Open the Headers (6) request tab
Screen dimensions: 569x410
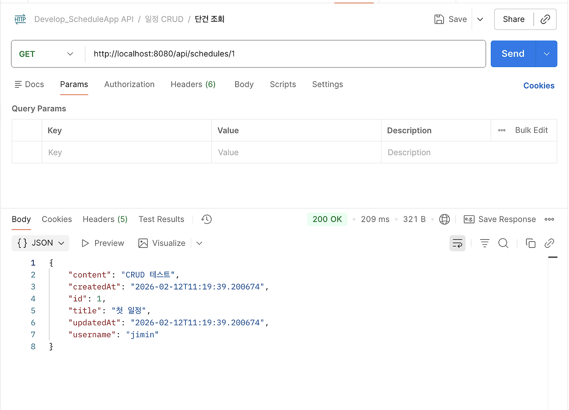tap(193, 84)
